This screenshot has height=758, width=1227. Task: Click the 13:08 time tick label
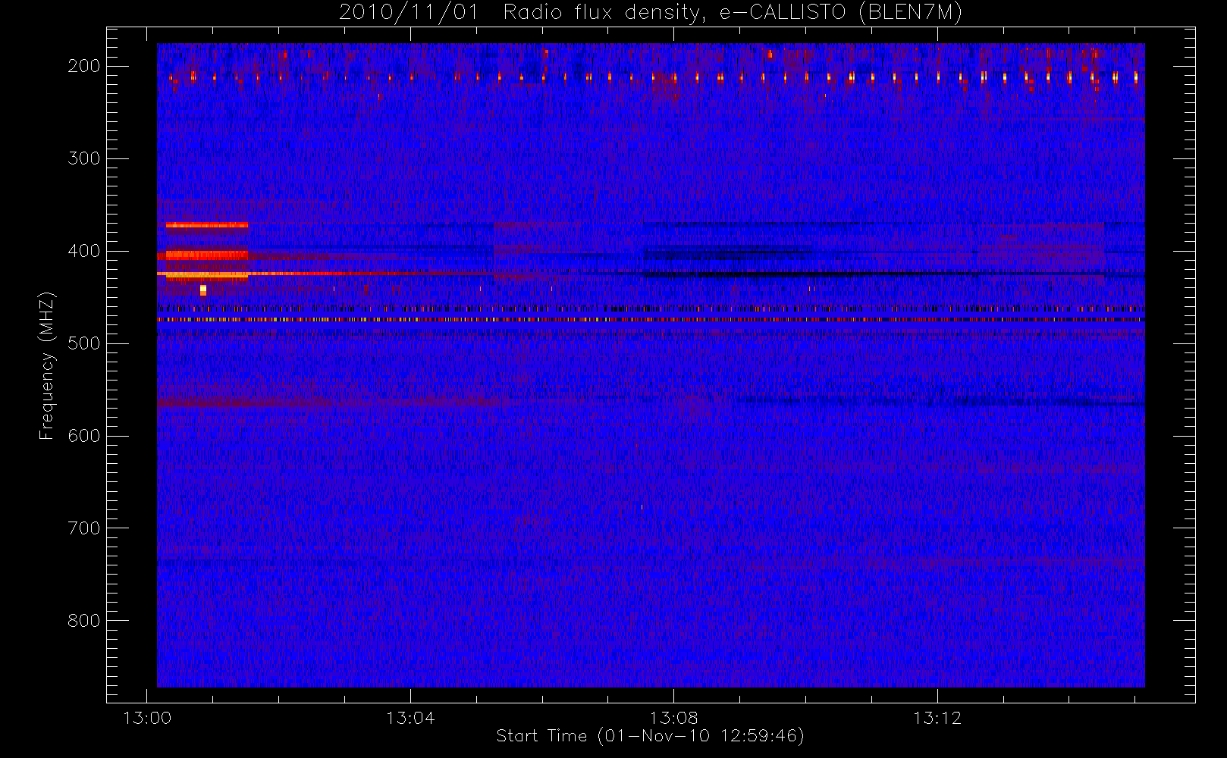tap(673, 718)
